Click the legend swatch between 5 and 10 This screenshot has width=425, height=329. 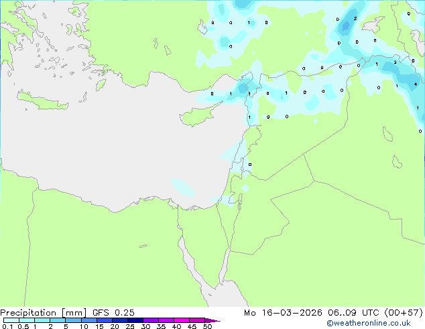[x=73, y=320]
